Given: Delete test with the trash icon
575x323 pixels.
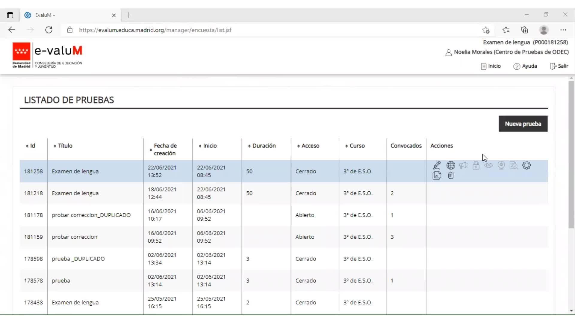Looking at the screenshot, I should pos(450,176).
